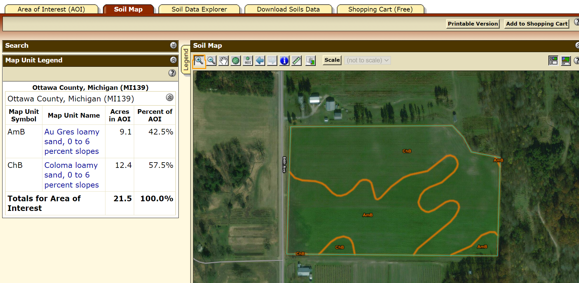Switch to side-legend layout view
579x283 pixels.
553,61
